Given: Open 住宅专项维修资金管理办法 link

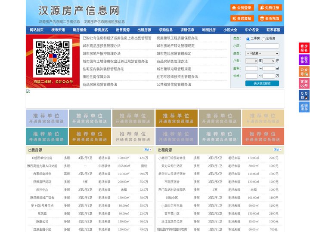Looking at the screenshot, I should [x=177, y=77].
